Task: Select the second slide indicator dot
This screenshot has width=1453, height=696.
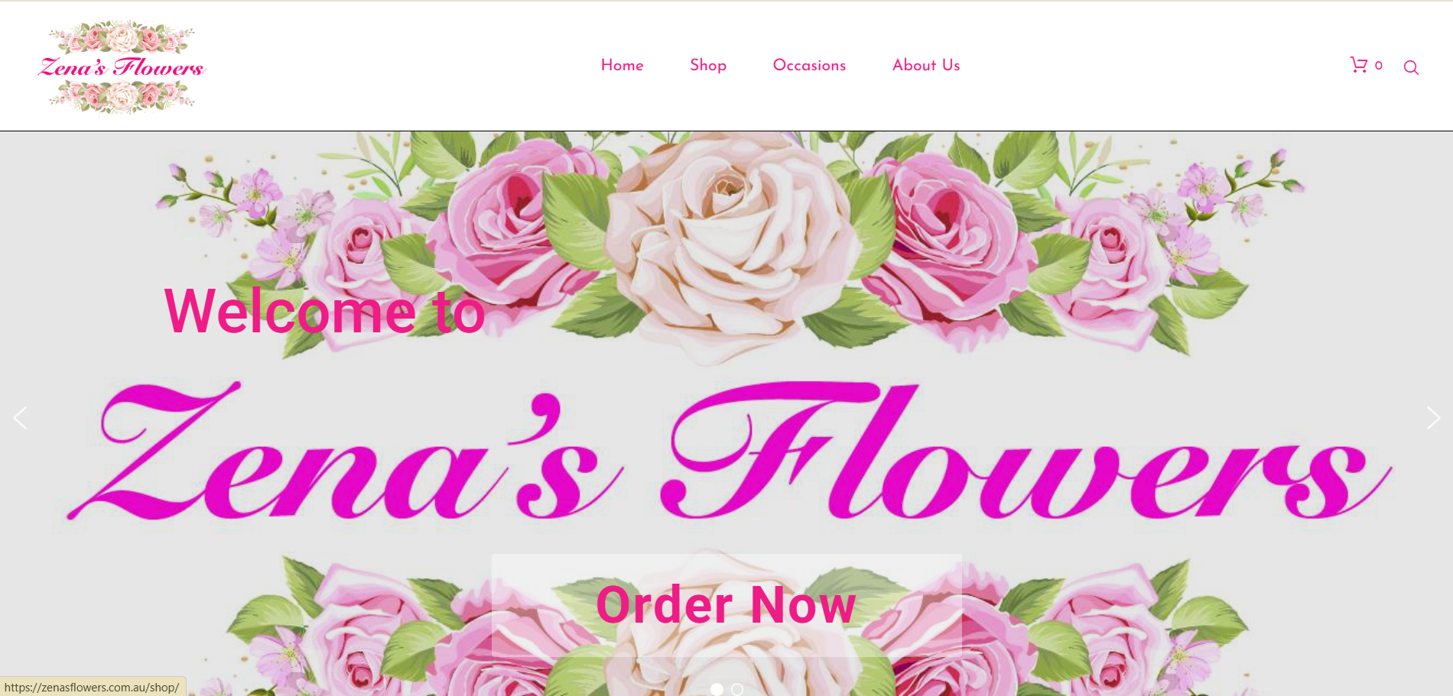Action: 737,689
